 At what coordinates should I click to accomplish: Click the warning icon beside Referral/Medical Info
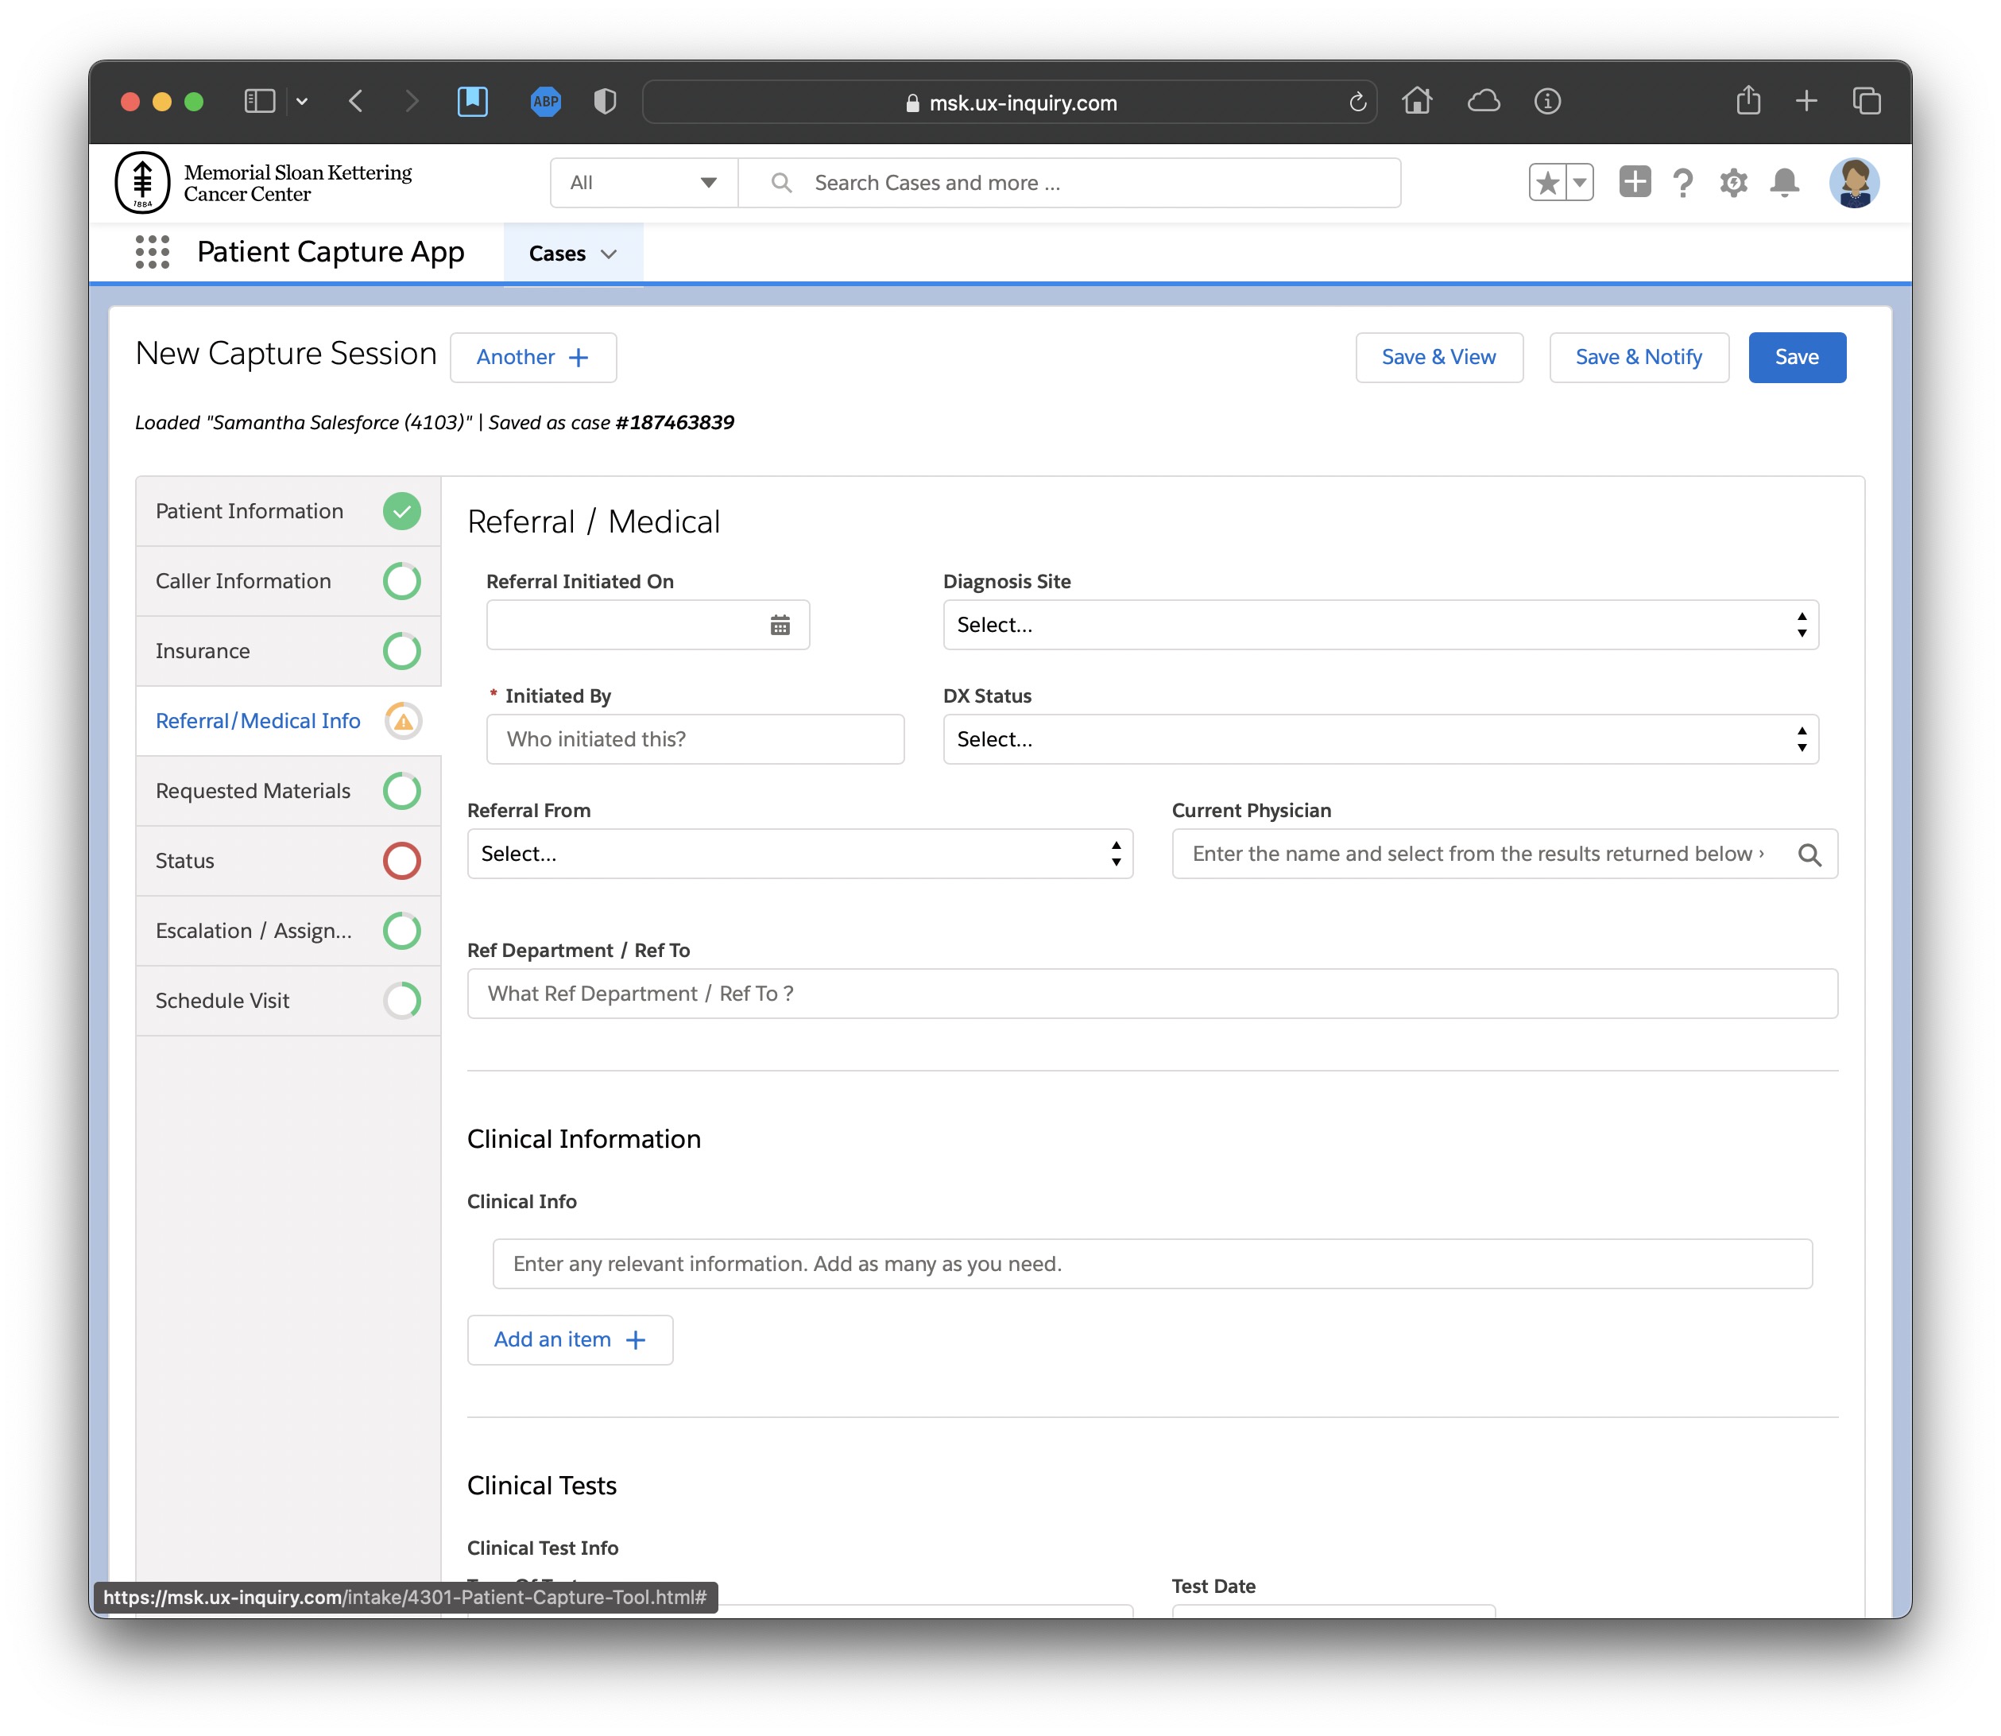point(403,721)
